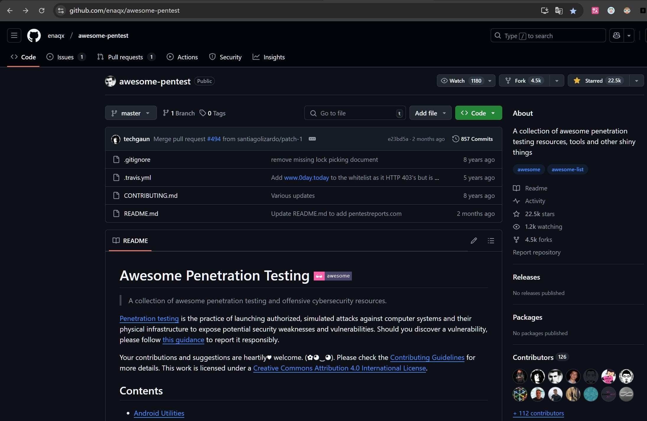Screen dimensions: 647x421
Task: Click Report repository
Action: point(537,252)
